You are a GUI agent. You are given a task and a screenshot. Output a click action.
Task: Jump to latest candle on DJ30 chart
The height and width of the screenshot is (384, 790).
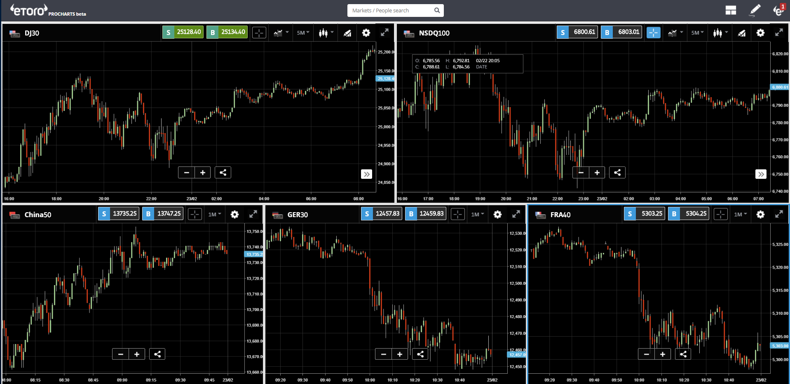pyautogui.click(x=366, y=174)
